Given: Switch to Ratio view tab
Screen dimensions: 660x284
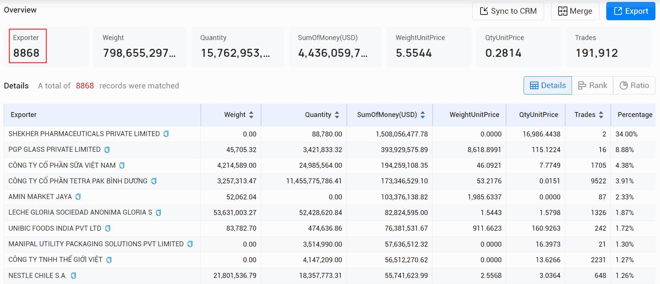Looking at the screenshot, I should (634, 85).
